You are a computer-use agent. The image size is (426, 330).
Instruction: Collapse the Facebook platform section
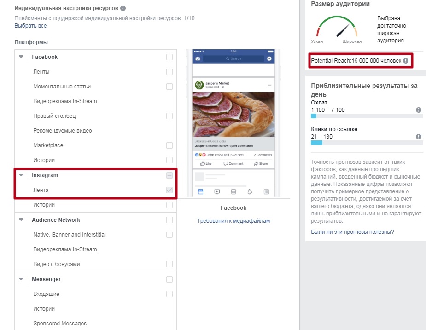(x=21, y=57)
